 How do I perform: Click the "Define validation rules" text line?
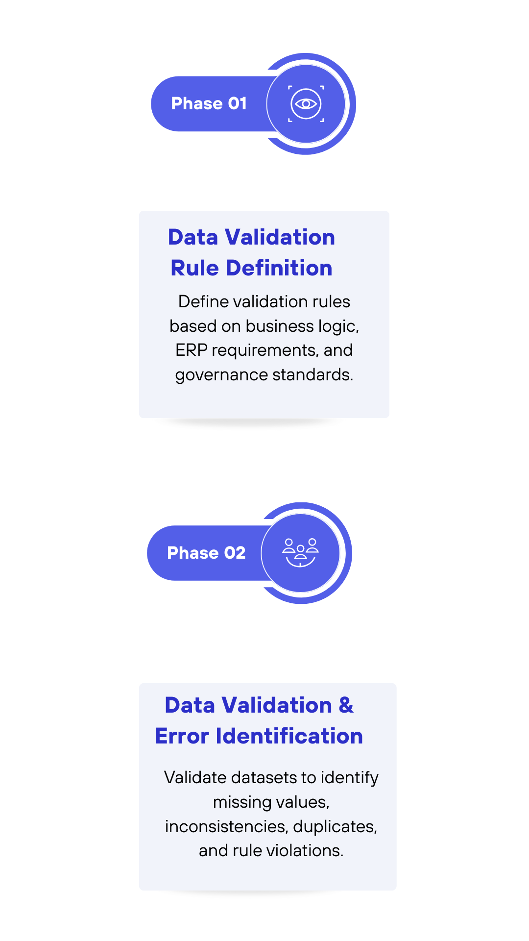264,302
